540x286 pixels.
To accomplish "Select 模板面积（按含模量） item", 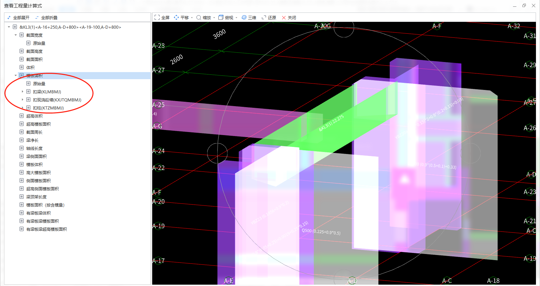I will click(x=45, y=205).
